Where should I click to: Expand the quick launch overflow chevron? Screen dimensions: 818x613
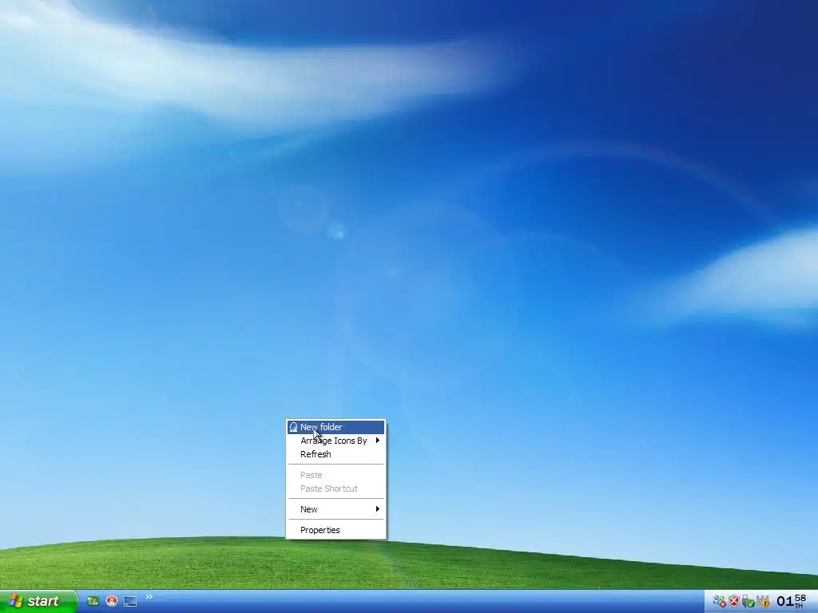tap(149, 597)
